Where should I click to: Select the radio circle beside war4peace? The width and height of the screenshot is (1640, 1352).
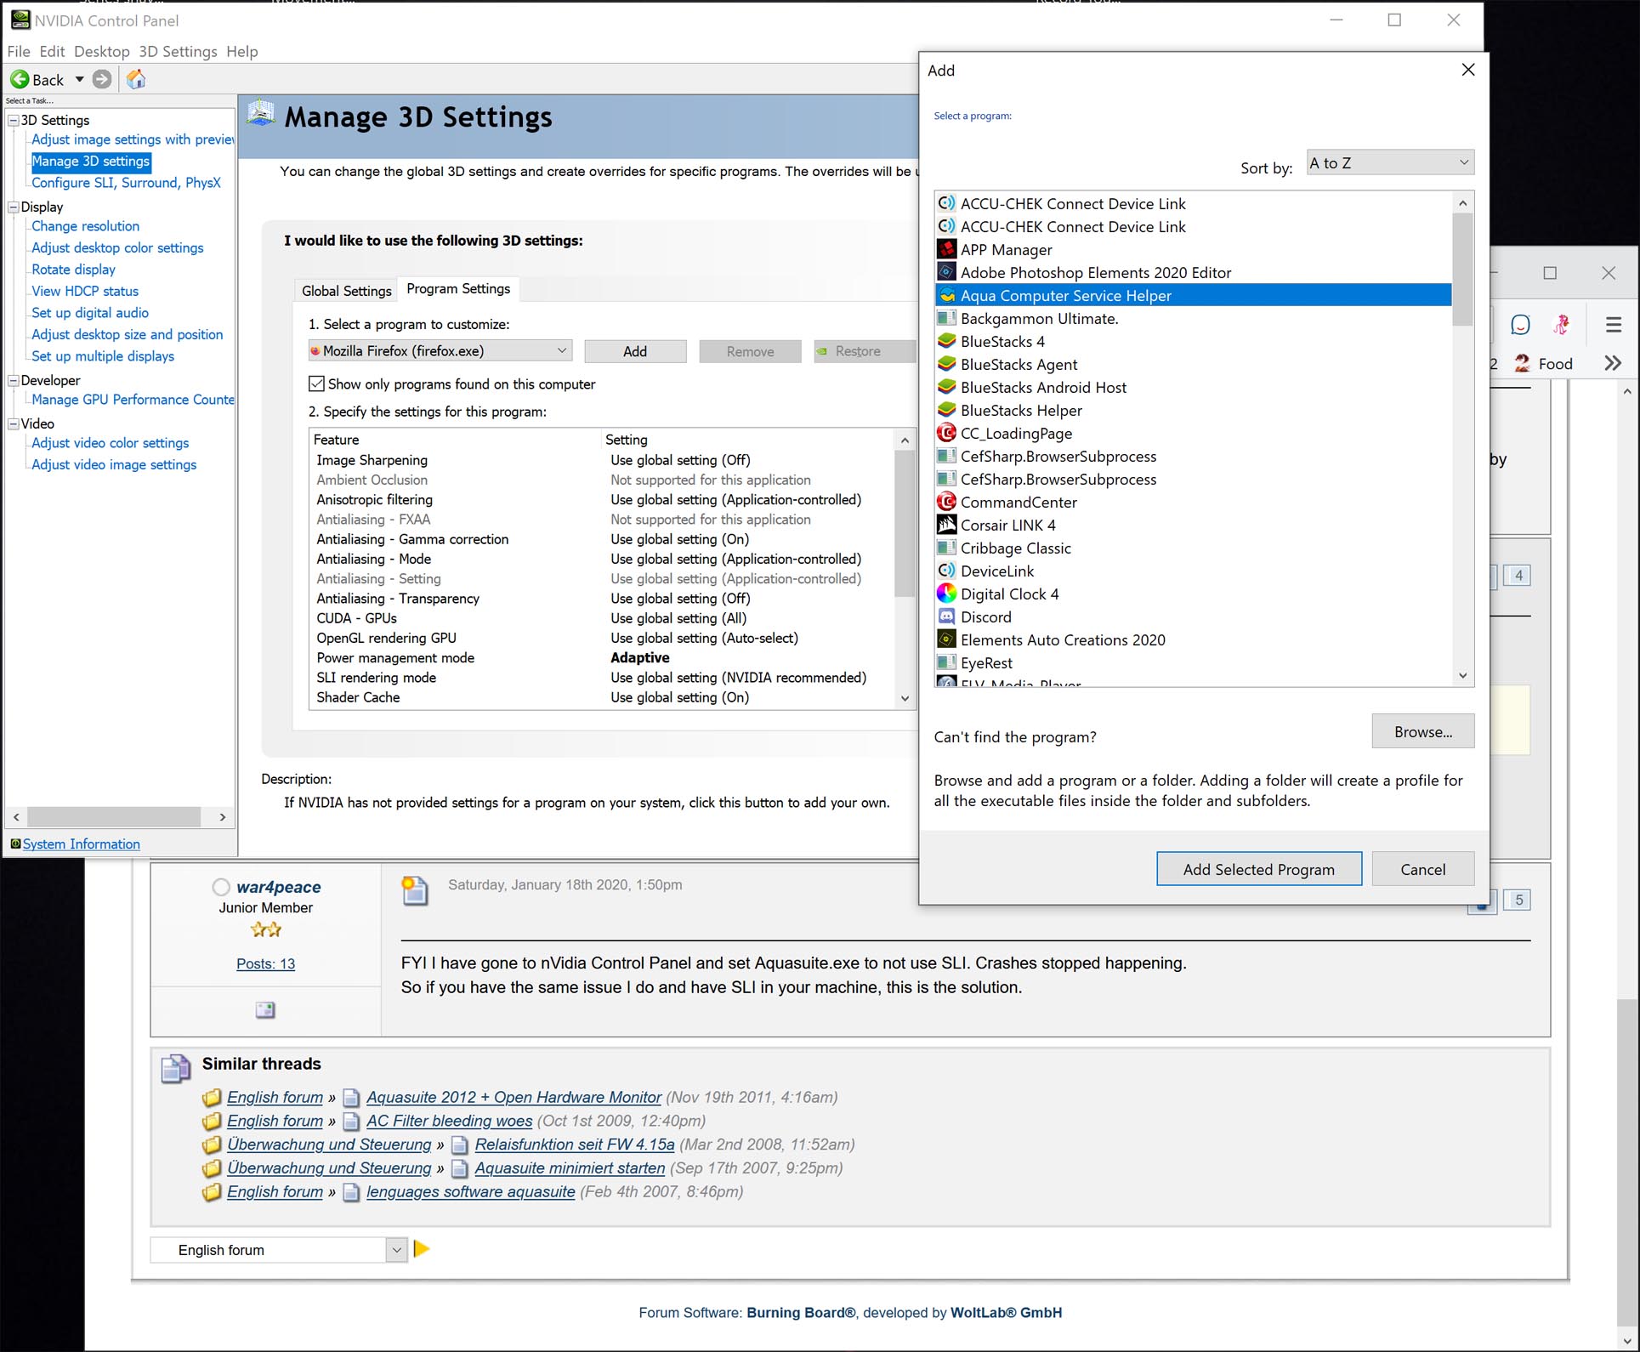pyautogui.click(x=221, y=887)
